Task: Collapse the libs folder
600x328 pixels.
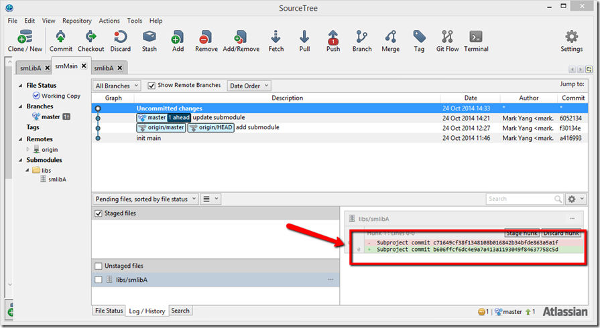Action: click(x=27, y=170)
